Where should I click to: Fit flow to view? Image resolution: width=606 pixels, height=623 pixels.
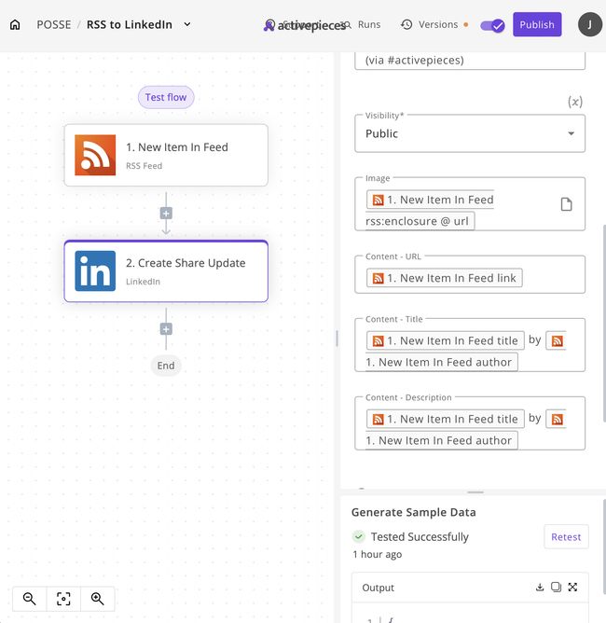click(x=63, y=599)
